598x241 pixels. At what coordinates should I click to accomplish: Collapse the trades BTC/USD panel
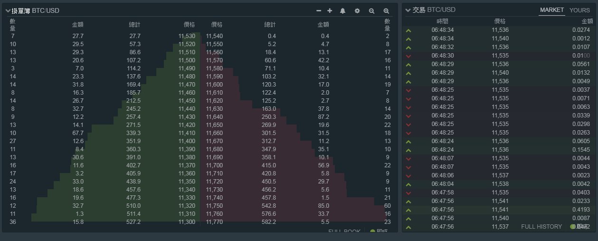408,10
